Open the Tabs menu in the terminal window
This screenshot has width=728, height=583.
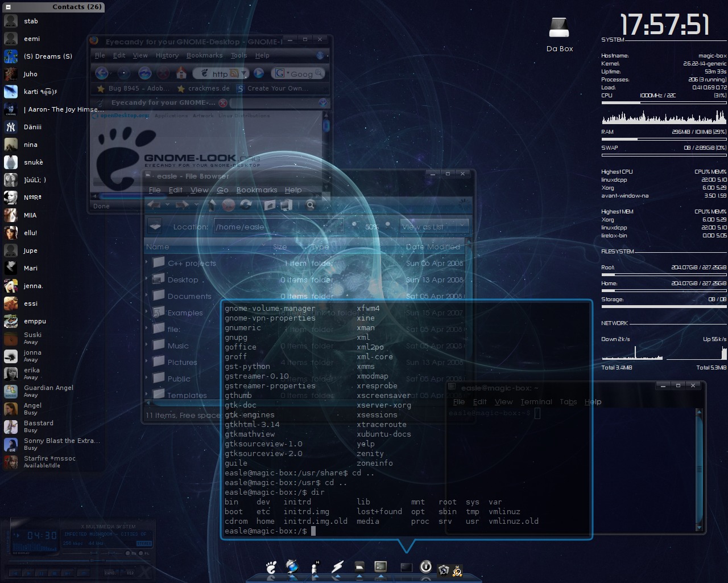(x=568, y=401)
